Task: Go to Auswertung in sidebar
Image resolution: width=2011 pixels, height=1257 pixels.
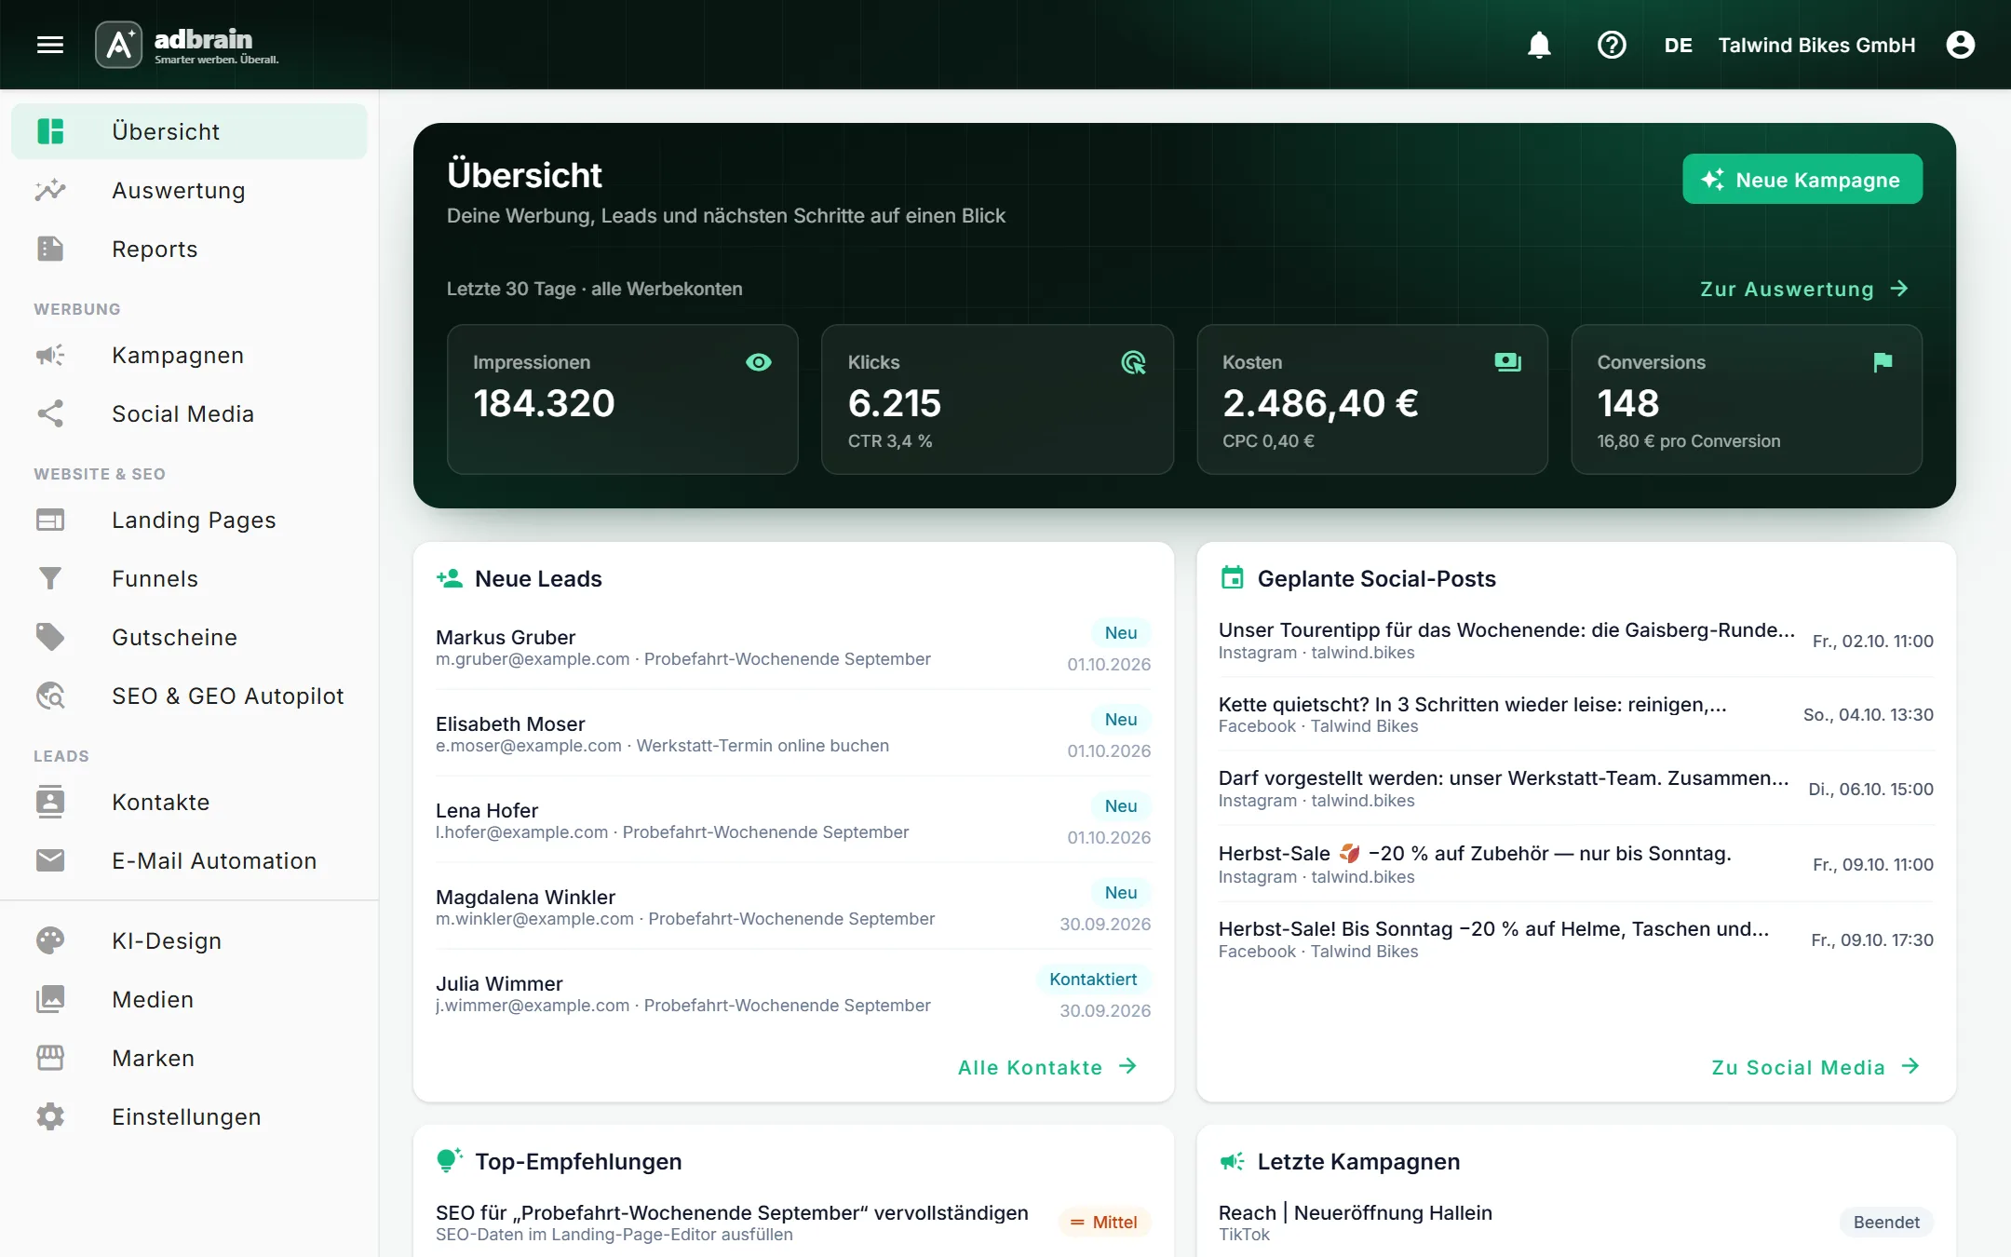Action: 189,190
